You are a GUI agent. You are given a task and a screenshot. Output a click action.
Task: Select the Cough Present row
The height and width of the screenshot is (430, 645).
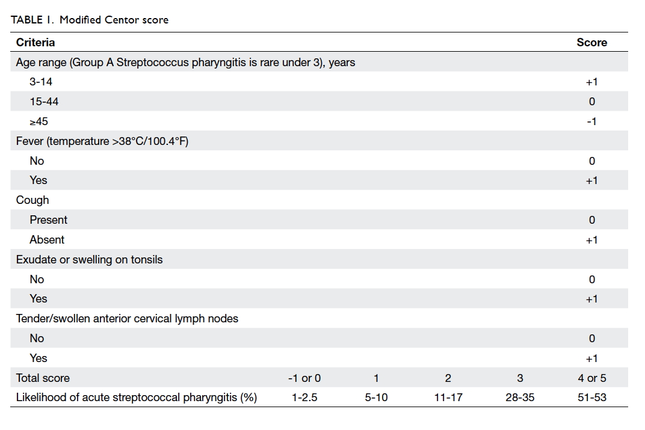(x=319, y=220)
